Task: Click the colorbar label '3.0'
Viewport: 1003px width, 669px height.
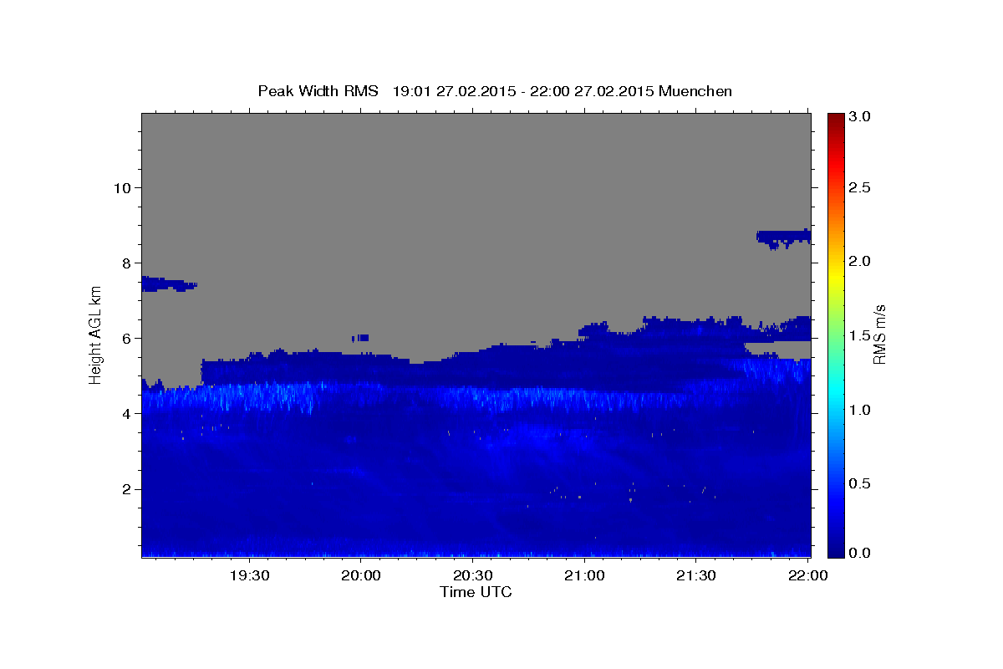Action: pos(860,116)
